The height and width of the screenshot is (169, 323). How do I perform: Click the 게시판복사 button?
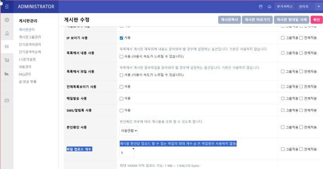point(229,20)
